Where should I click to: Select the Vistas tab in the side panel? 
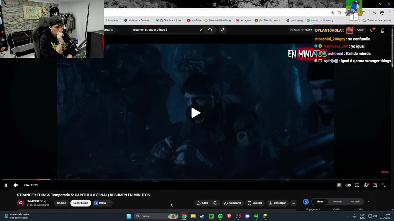(320, 202)
